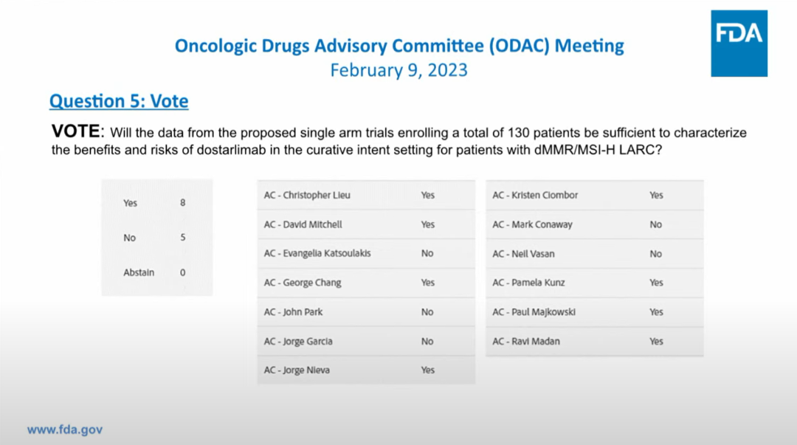This screenshot has width=797, height=445.
Task: Click the ODAC Meeting title text
Action: (398, 46)
